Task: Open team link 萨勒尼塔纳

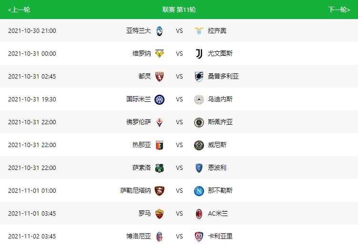Action: click(135, 190)
